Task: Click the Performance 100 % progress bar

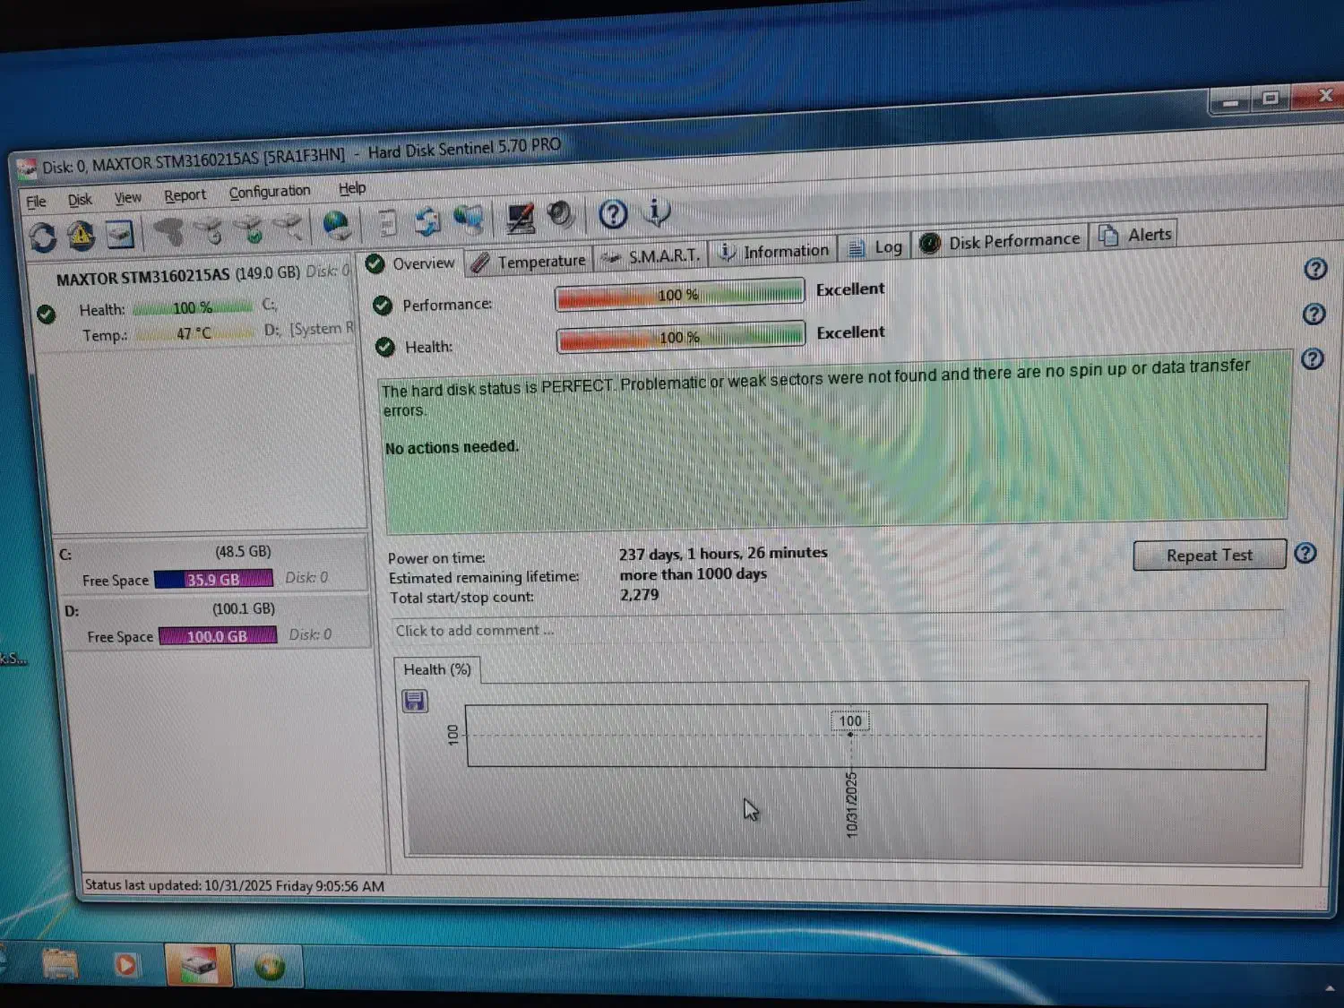Action: (679, 296)
